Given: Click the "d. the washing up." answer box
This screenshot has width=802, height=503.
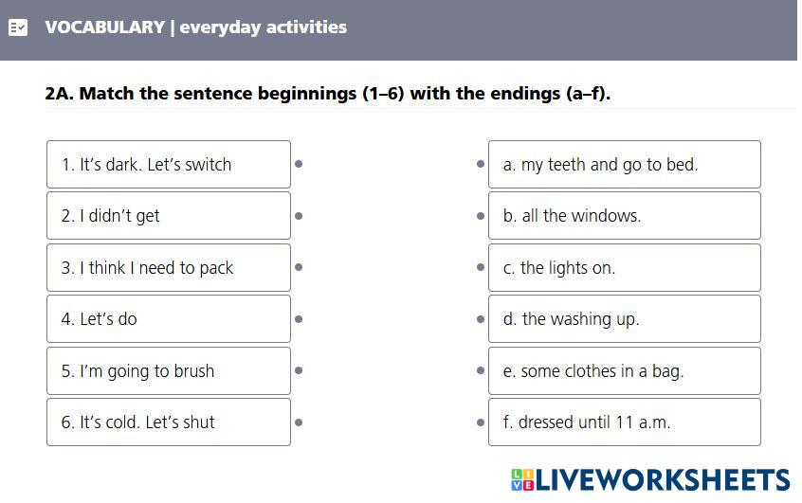Looking at the screenshot, I should tap(624, 319).
